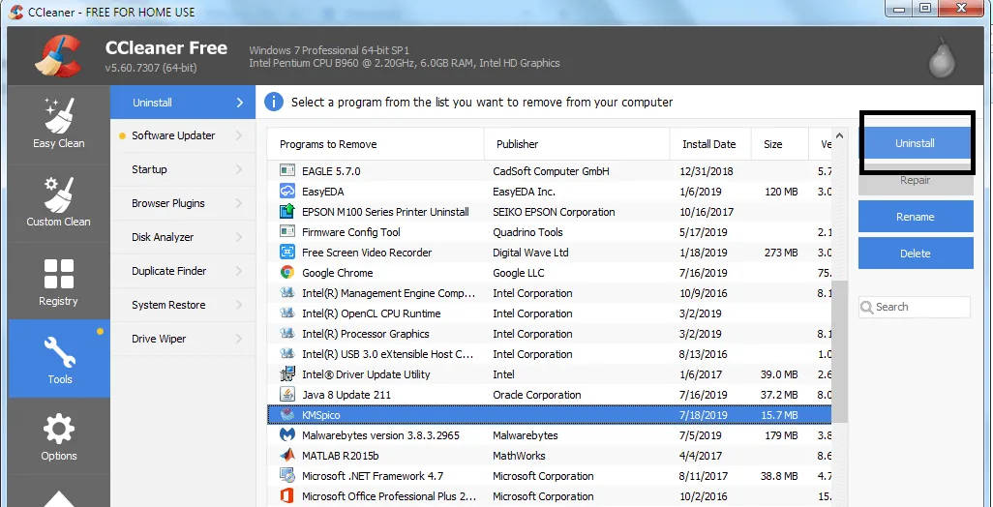
Task: Click the MATLAB R2015b icon
Action: [x=287, y=456]
